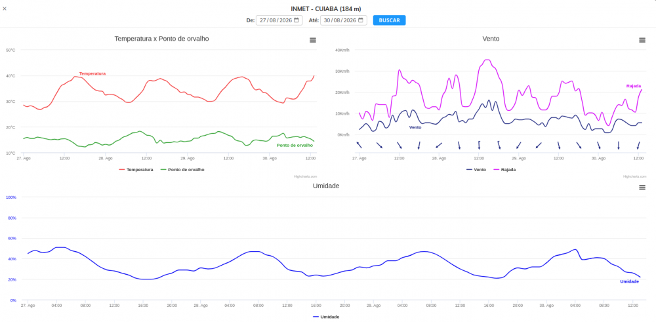The width and height of the screenshot is (656, 322).
Task: Click the 29. Ago label on the wind axis
Action: pyautogui.click(x=519, y=159)
